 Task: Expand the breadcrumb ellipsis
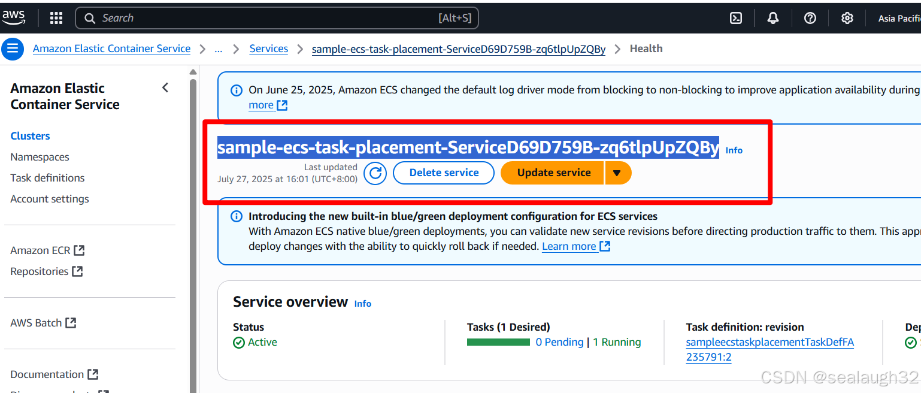[x=218, y=49]
